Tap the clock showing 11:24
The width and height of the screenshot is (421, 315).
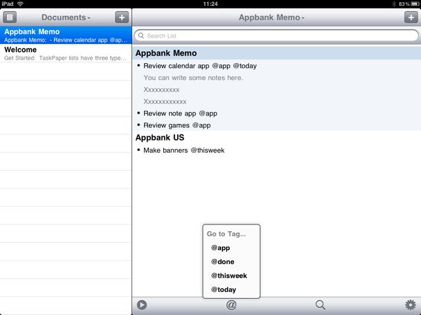point(210,4)
